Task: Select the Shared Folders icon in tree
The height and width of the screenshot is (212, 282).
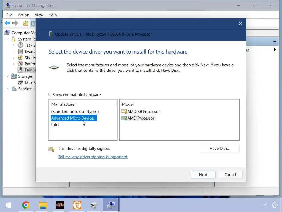Action: [x=20, y=58]
